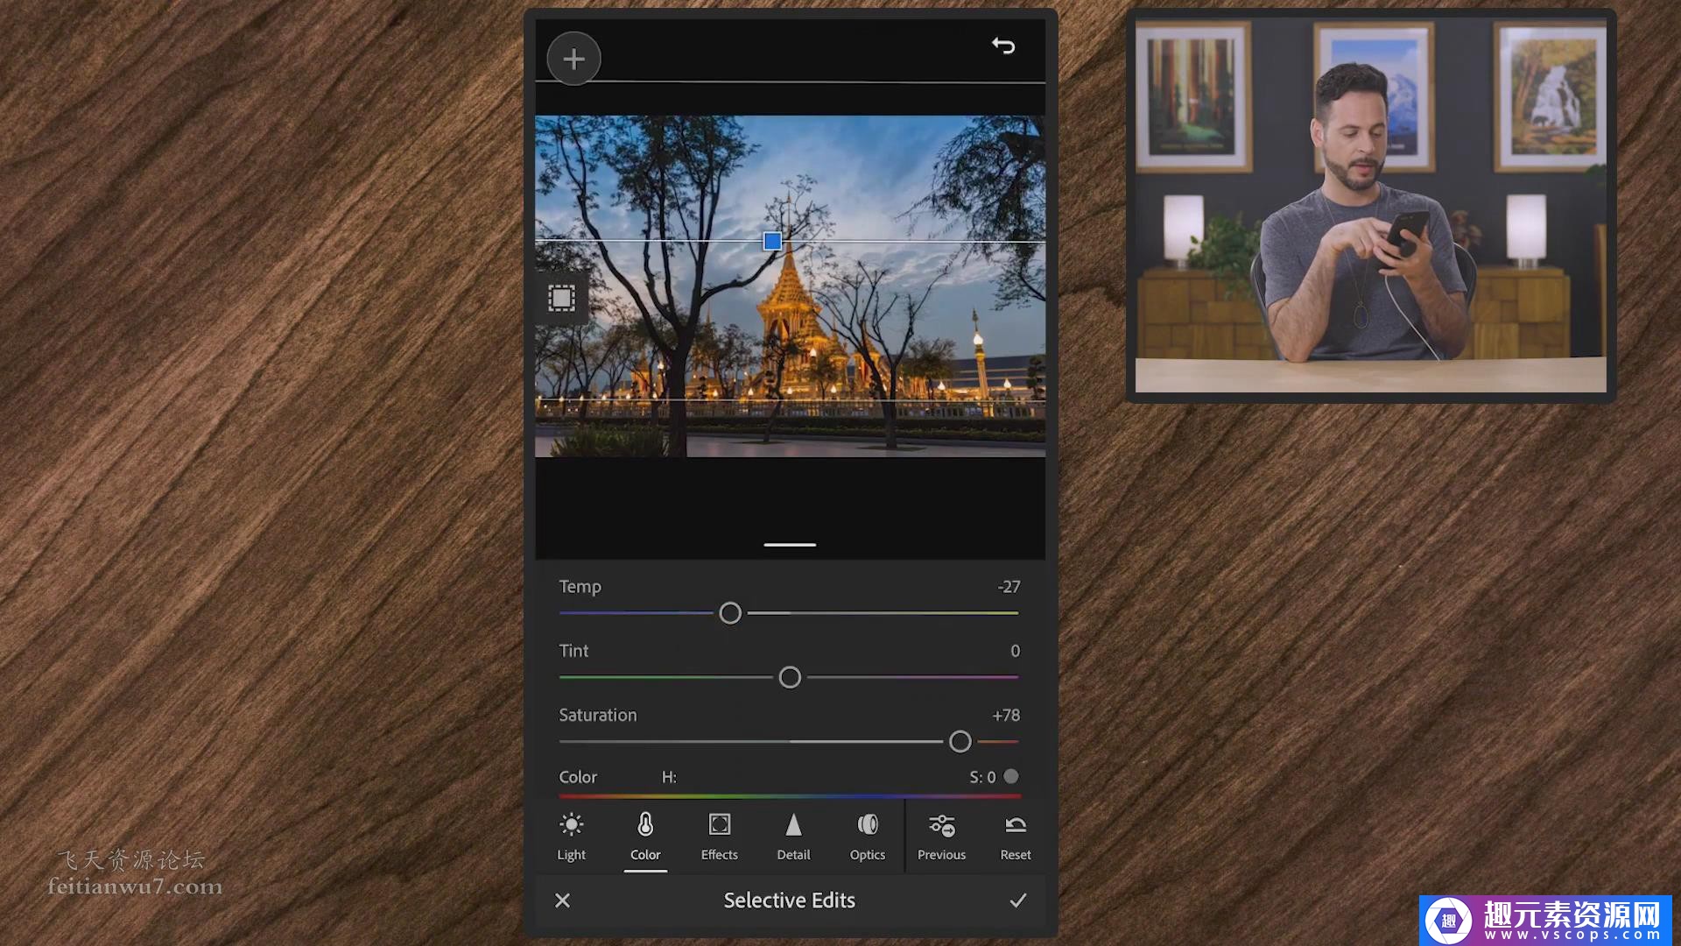The width and height of the screenshot is (1681, 946).
Task: Click the Tint slider handle
Action: click(x=790, y=677)
